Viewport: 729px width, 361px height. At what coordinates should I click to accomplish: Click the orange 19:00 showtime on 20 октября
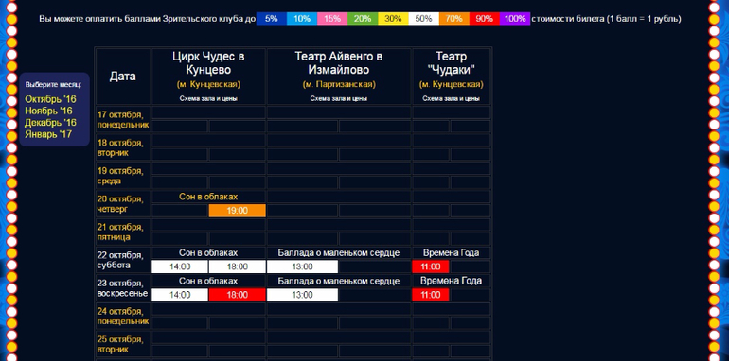(237, 211)
